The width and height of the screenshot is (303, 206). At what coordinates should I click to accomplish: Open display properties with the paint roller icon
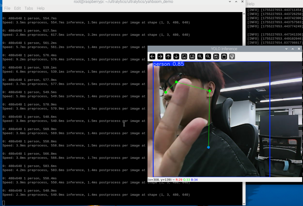coord(232,56)
